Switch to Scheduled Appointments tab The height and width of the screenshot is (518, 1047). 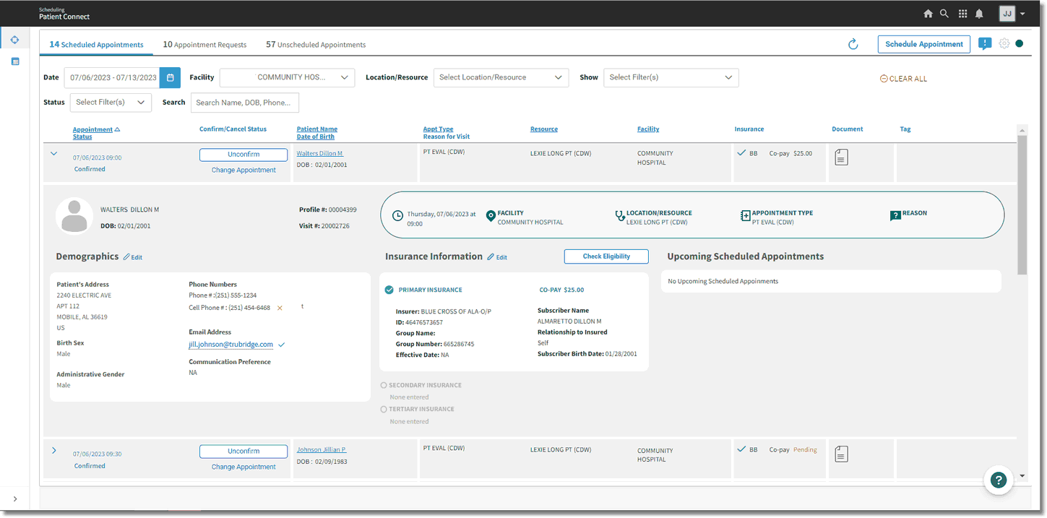[x=96, y=45]
